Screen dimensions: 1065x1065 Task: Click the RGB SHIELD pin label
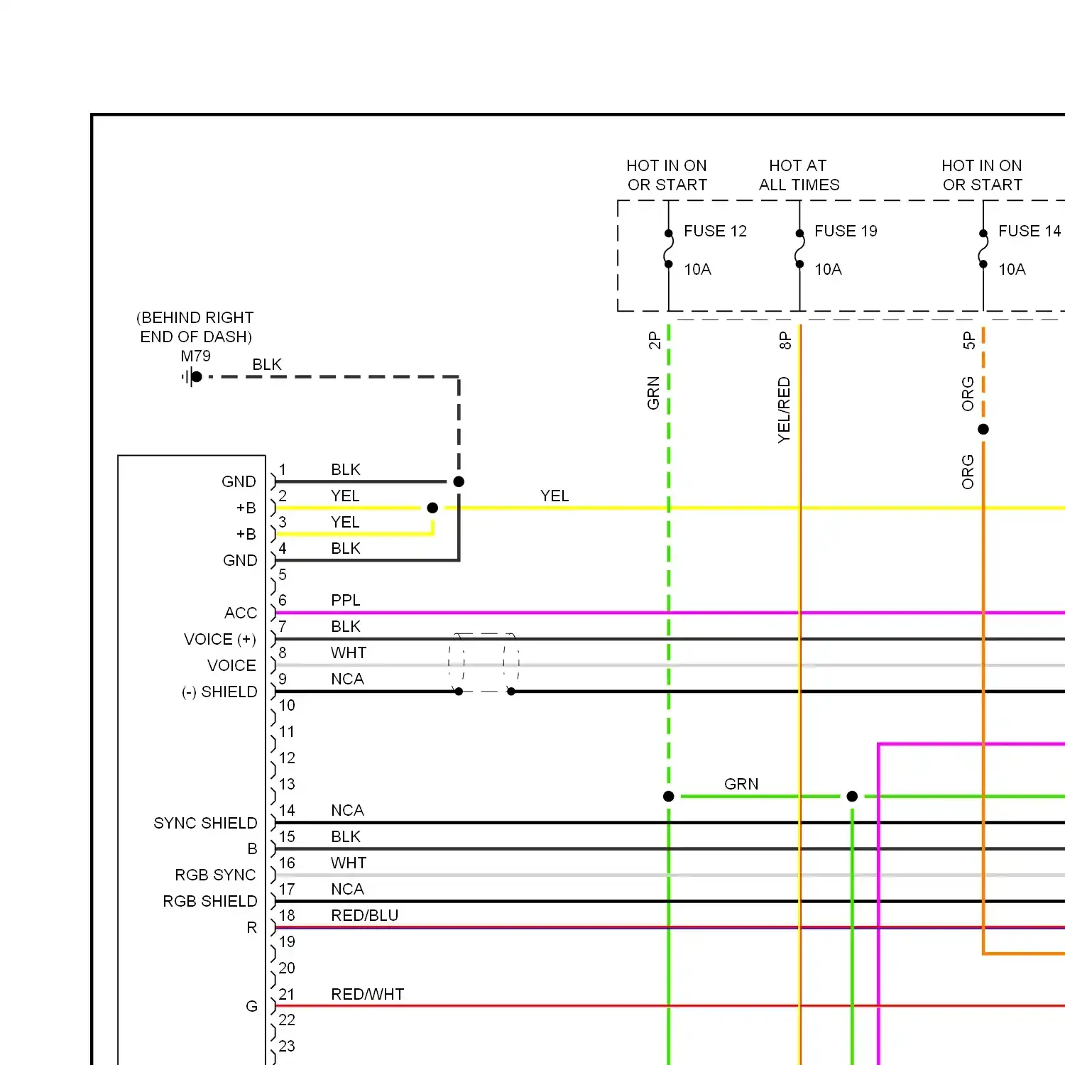pyautogui.click(x=210, y=901)
